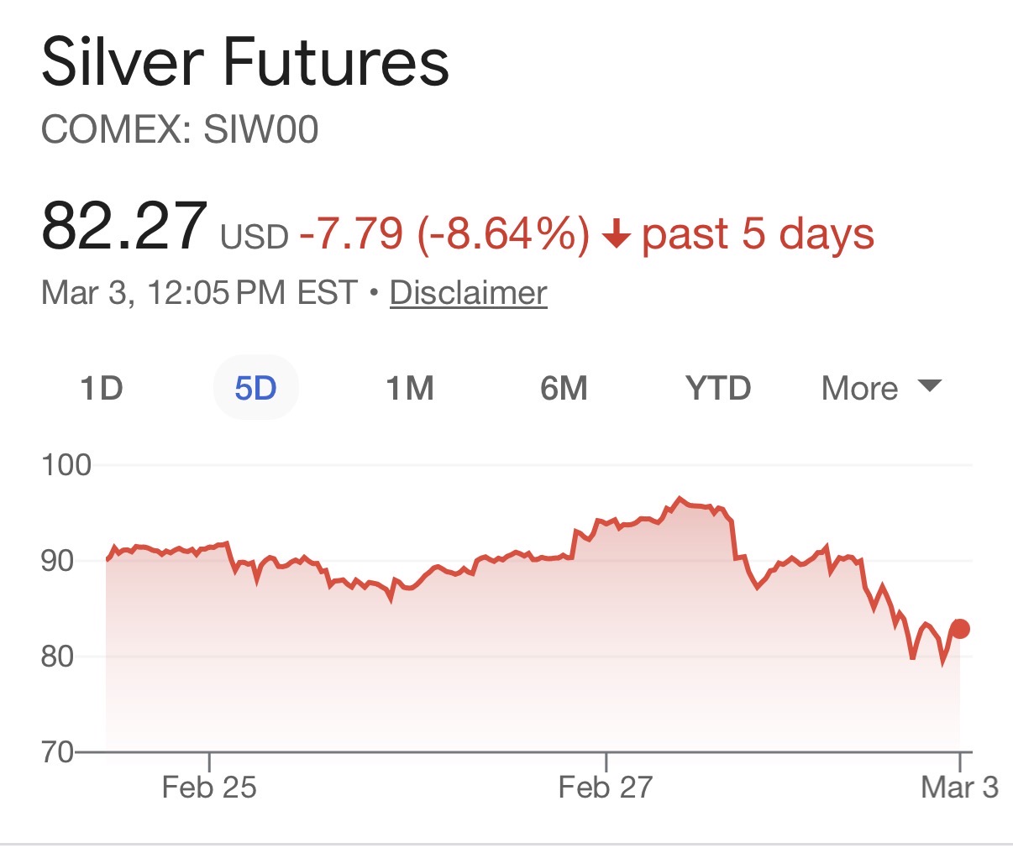
Task: Select the 5D chart range tab
Action: coord(255,389)
